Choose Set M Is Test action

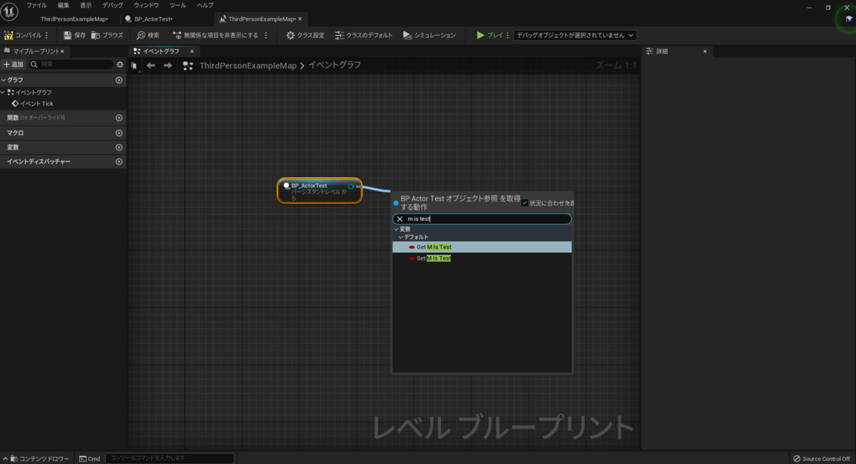(482, 258)
